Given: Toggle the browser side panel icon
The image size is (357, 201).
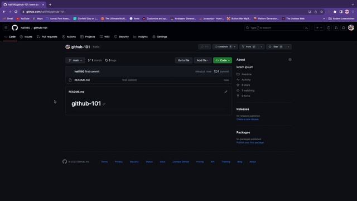Looking at the screenshot, I should pos(341,12).
